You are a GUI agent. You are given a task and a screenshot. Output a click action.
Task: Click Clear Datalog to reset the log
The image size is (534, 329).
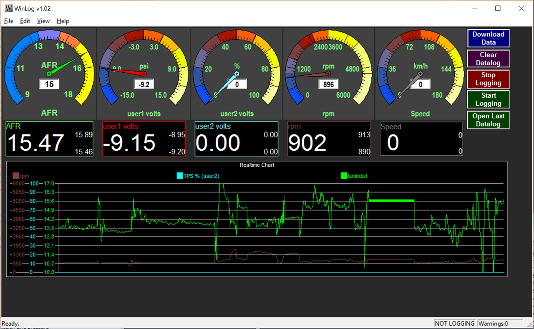(488, 58)
